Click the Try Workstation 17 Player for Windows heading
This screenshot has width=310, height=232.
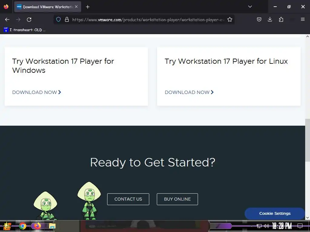63,66
